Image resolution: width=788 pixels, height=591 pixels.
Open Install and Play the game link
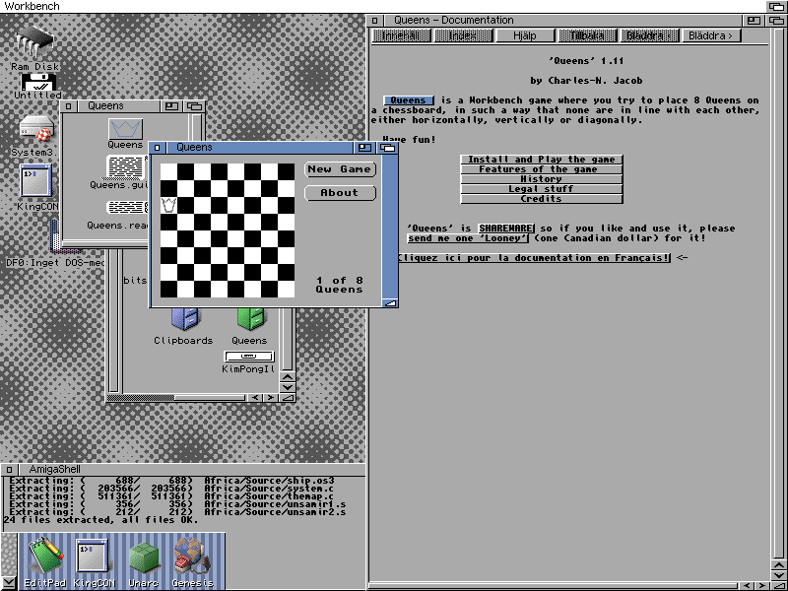542,160
